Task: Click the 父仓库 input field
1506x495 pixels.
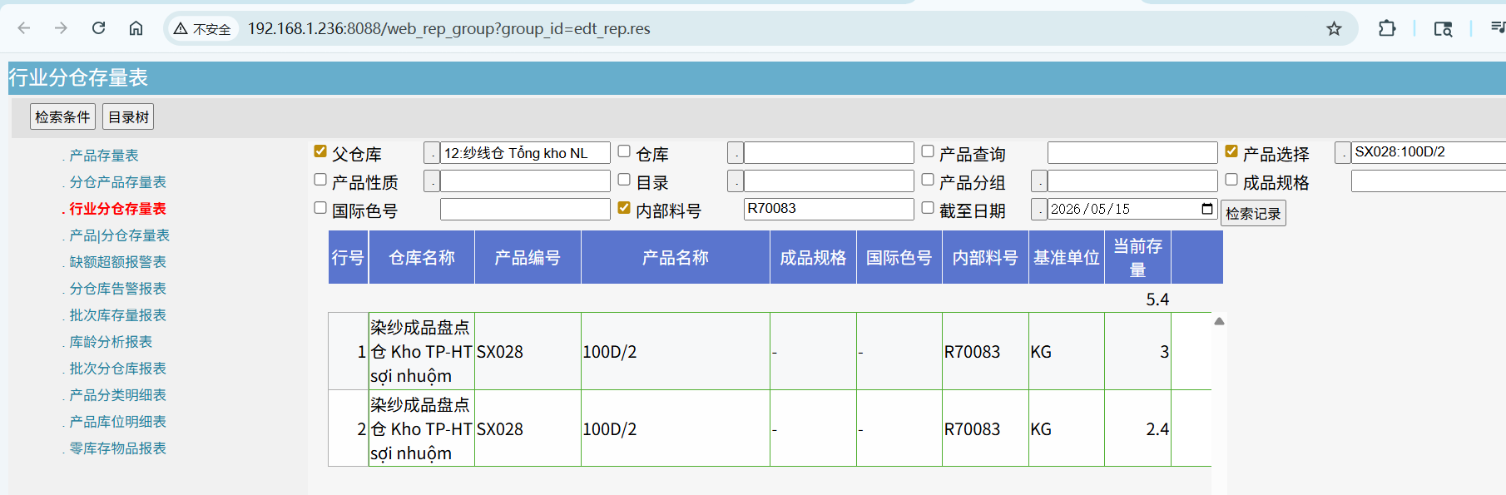Action: click(x=525, y=153)
